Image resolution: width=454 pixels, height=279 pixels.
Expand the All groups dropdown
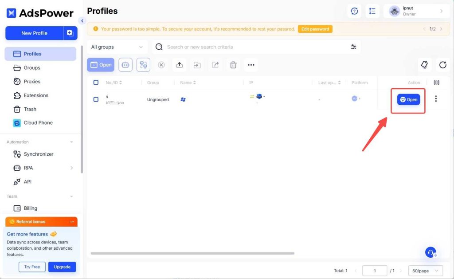[117, 47]
